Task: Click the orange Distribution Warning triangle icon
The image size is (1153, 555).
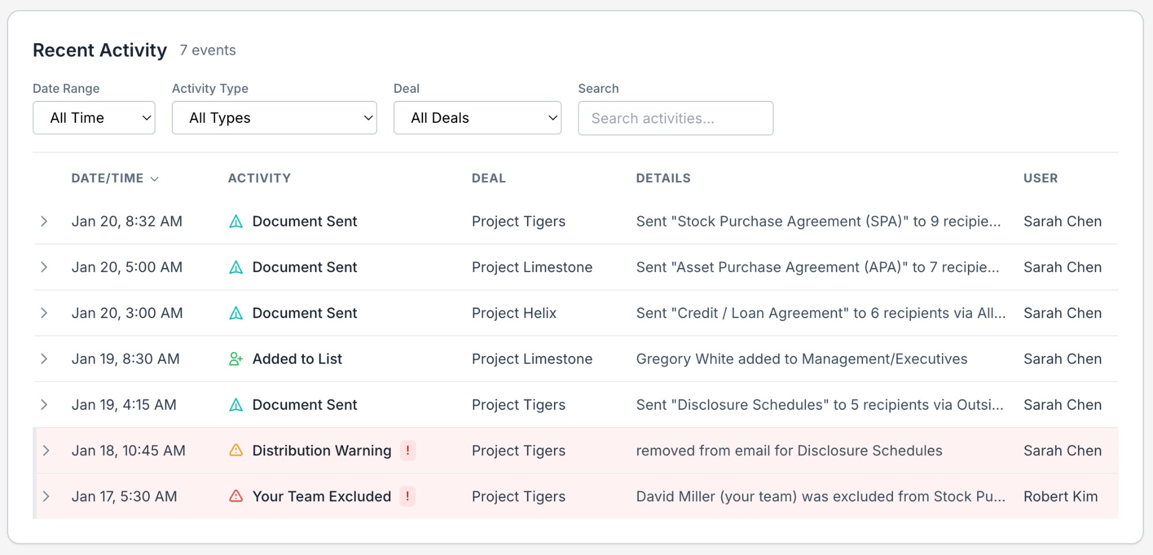Action: coord(236,450)
